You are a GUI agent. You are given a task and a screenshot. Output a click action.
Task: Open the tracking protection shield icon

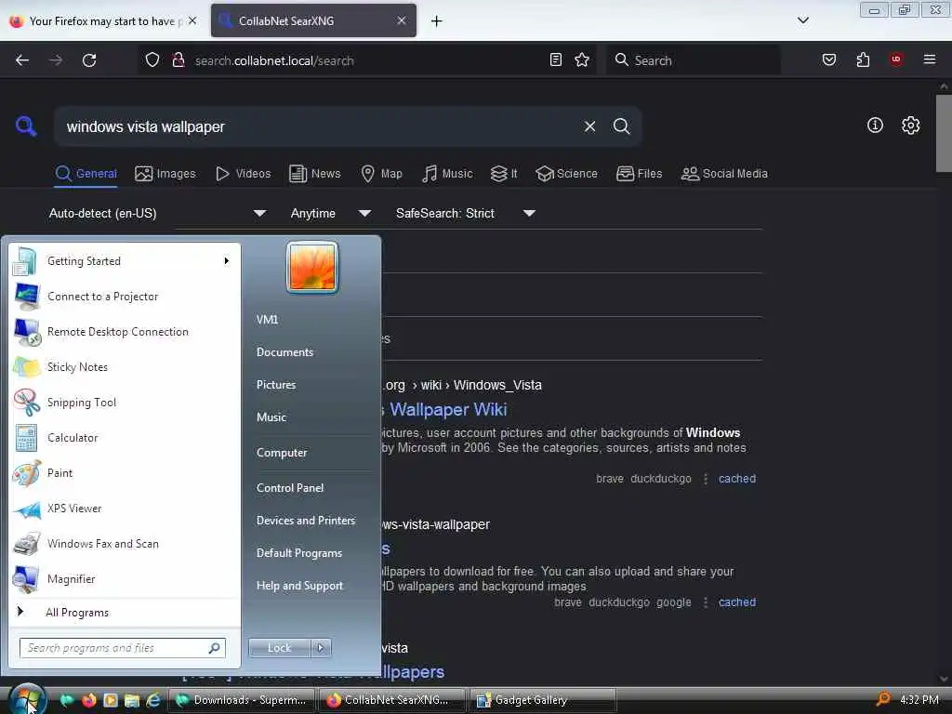click(152, 60)
